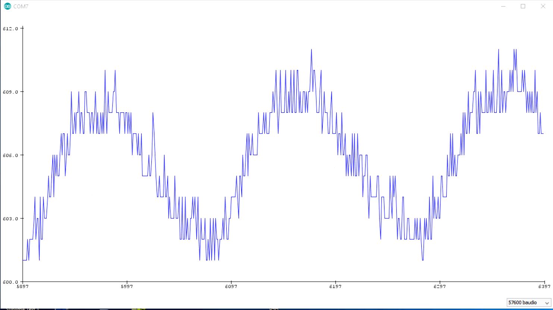
Task: Minimize the COM7 plotter window
Action: click(504, 6)
